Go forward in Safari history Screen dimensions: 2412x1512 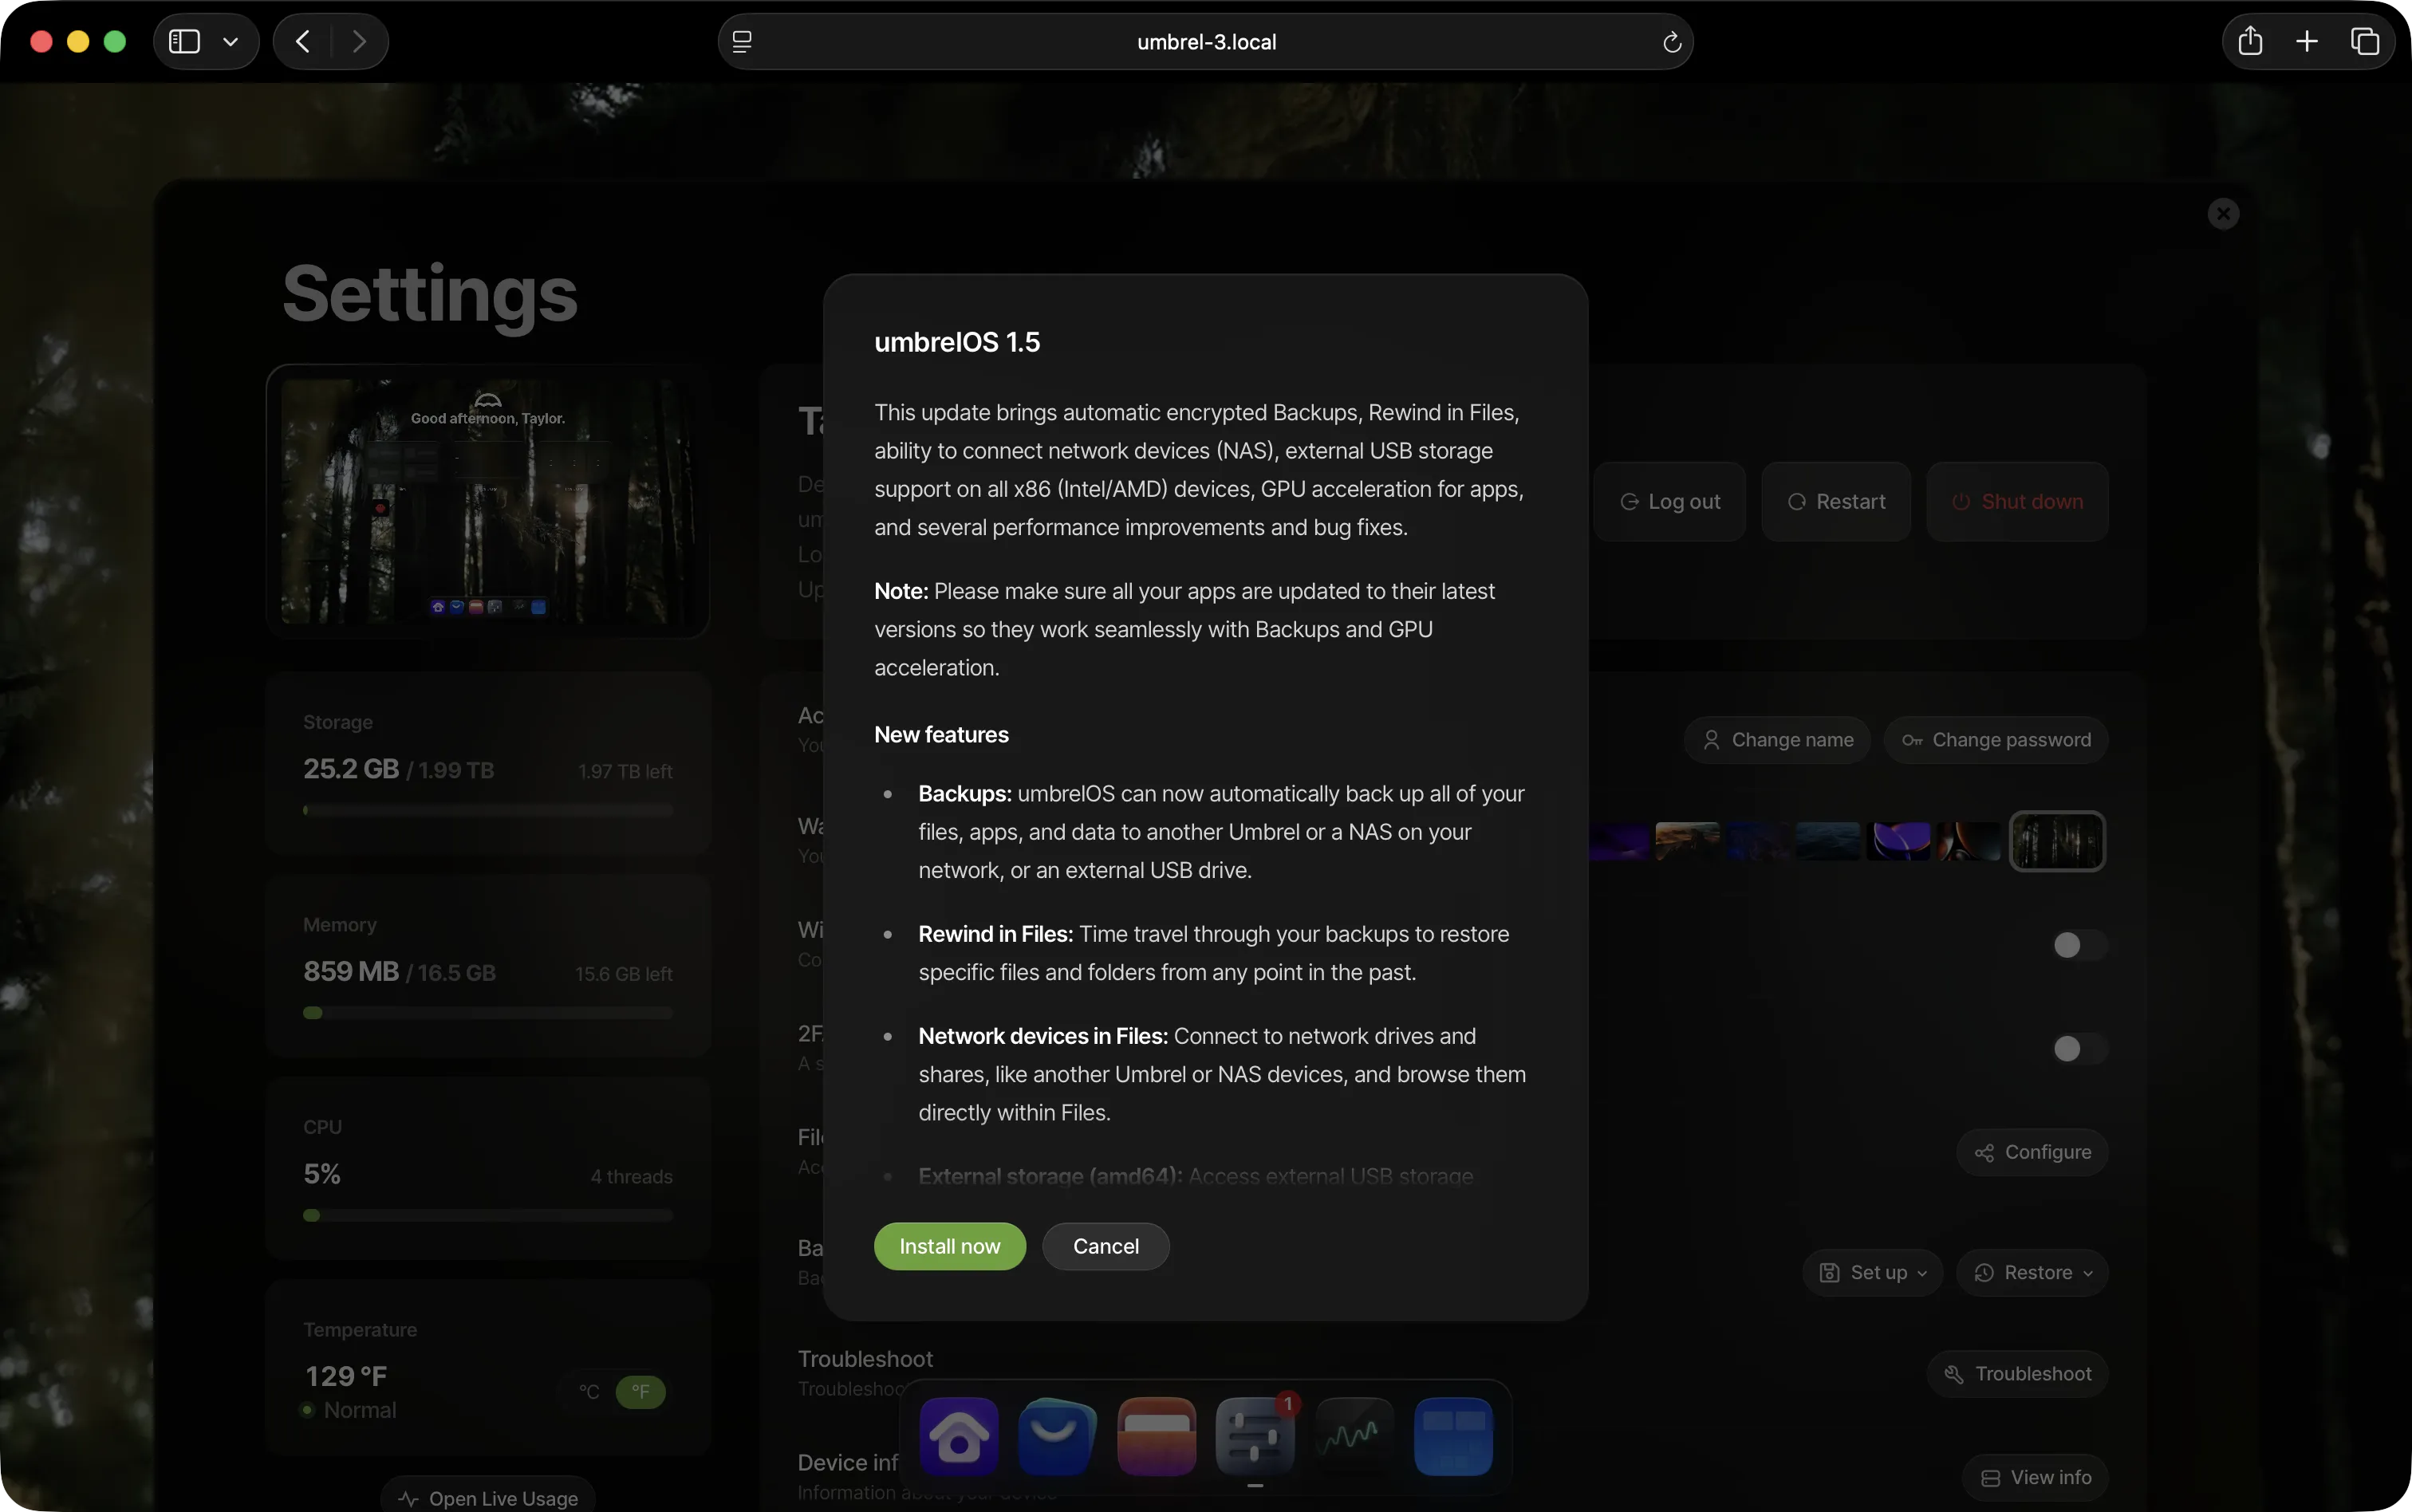pos(359,41)
